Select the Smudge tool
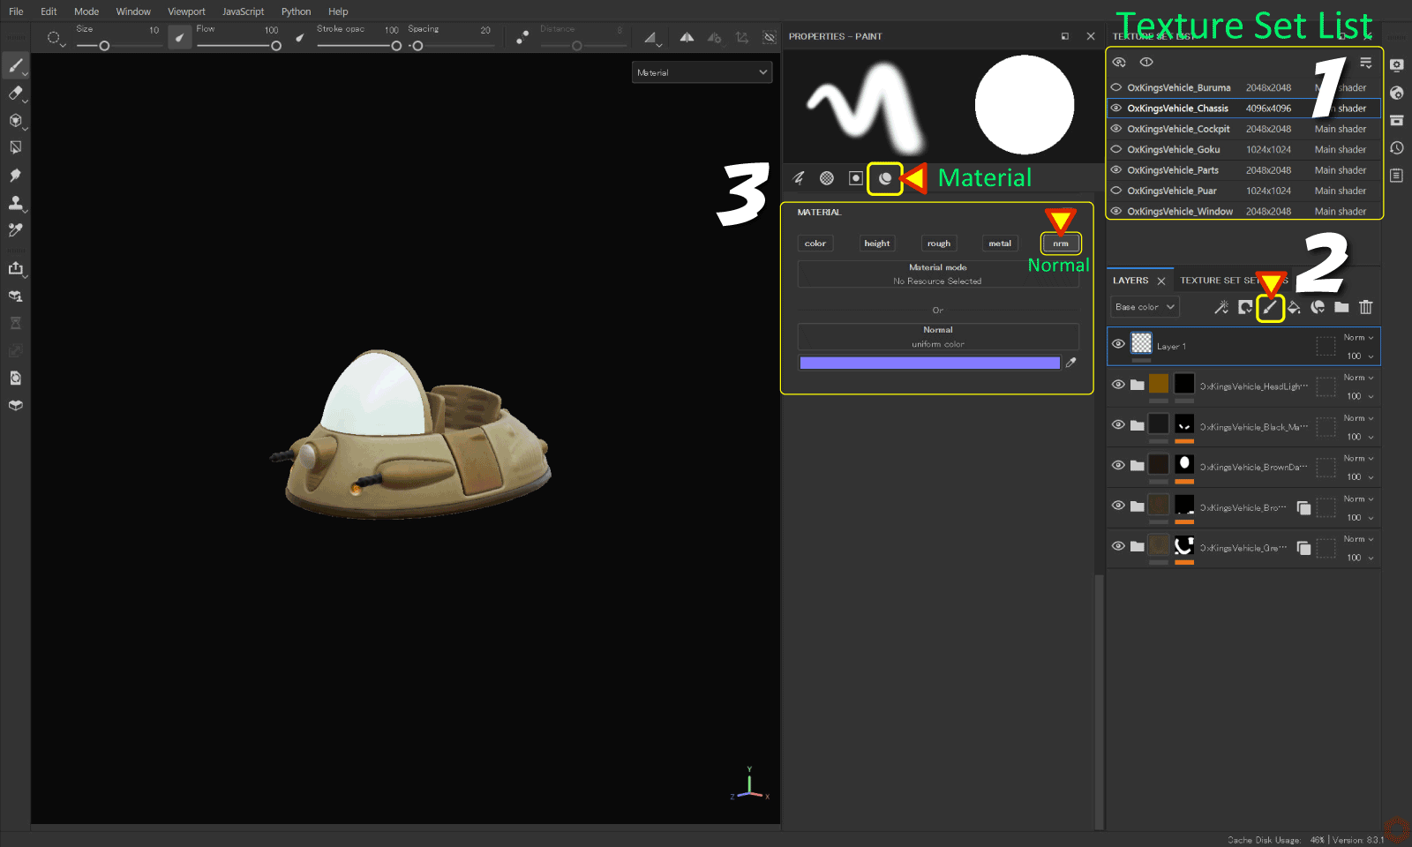Image resolution: width=1412 pixels, height=847 pixels. (x=16, y=176)
